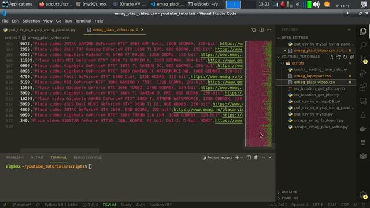The image size is (370, 208).
Task: Switch to the DEBUG CONSOLE panel tab
Action: [87, 158]
